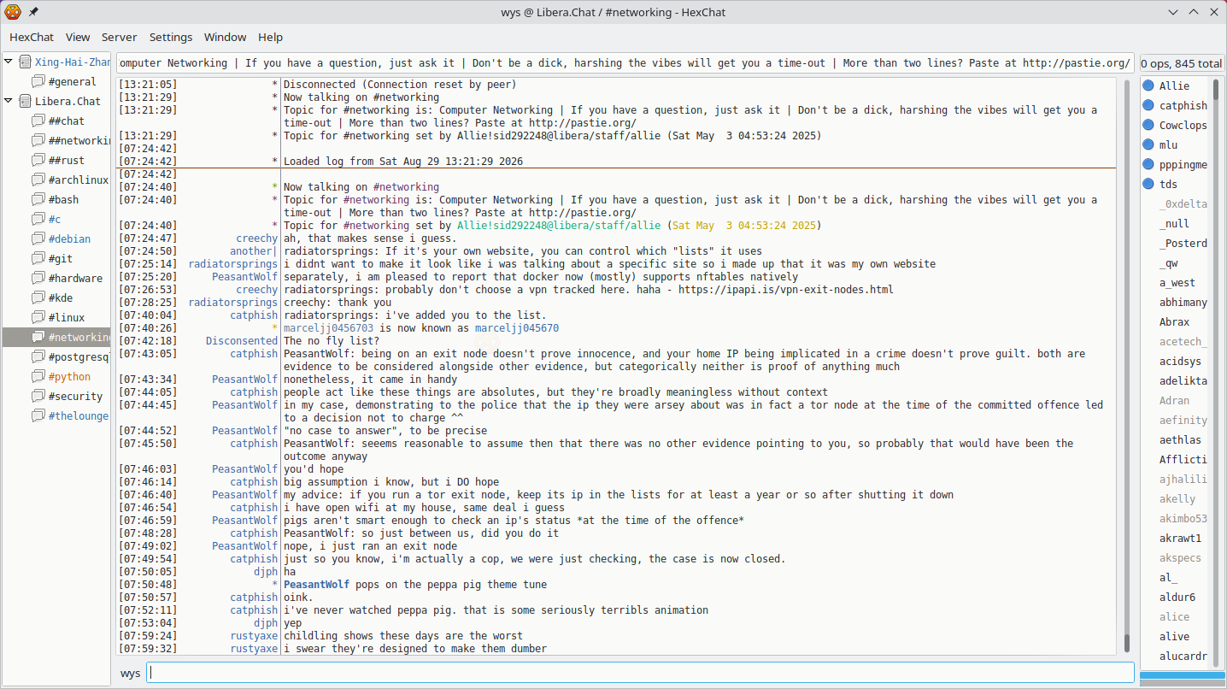Screen dimensions: 1227x689
Task: Click nick marcelj045670 in rename notice
Action: 517,328
